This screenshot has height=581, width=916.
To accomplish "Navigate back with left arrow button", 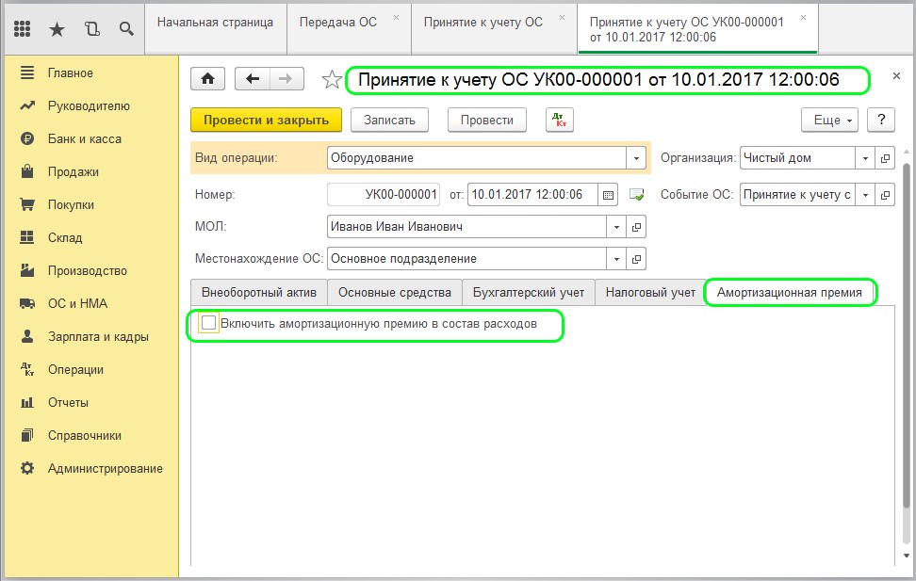I will [x=253, y=80].
